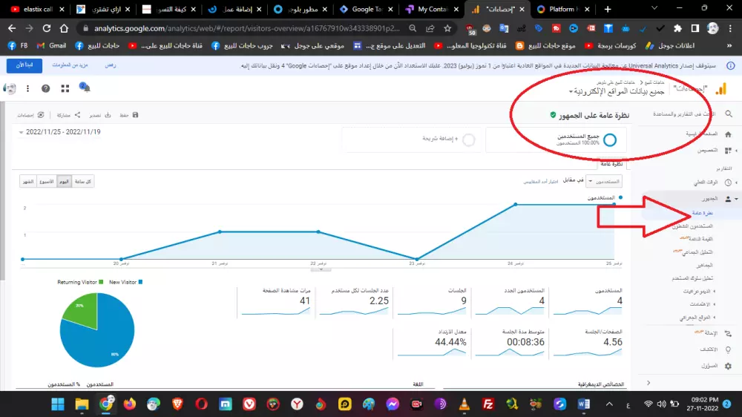This screenshot has height=417, width=742.
Task: Show more bookmarks with the double-chevron
Action: pos(729,46)
